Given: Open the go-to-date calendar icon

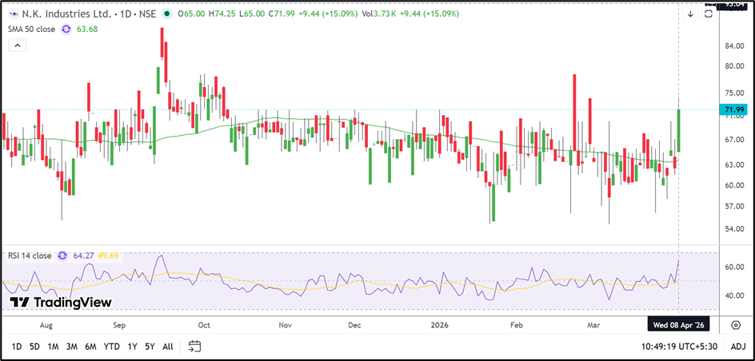Looking at the screenshot, I should [194, 346].
